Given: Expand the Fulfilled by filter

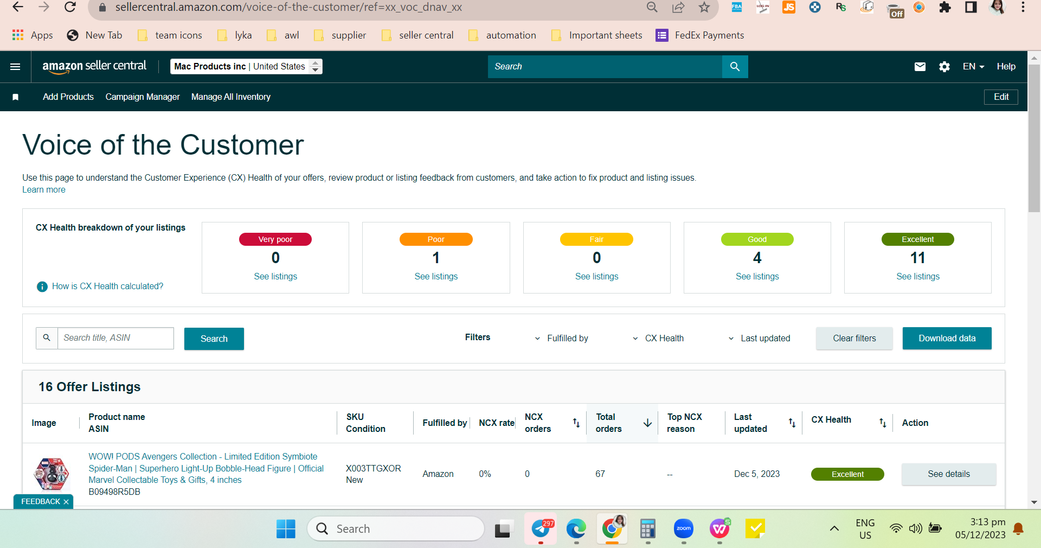Looking at the screenshot, I should [x=562, y=339].
